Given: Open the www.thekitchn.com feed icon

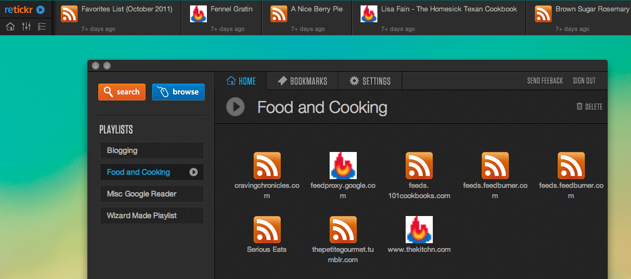Looking at the screenshot, I should 419,230.
